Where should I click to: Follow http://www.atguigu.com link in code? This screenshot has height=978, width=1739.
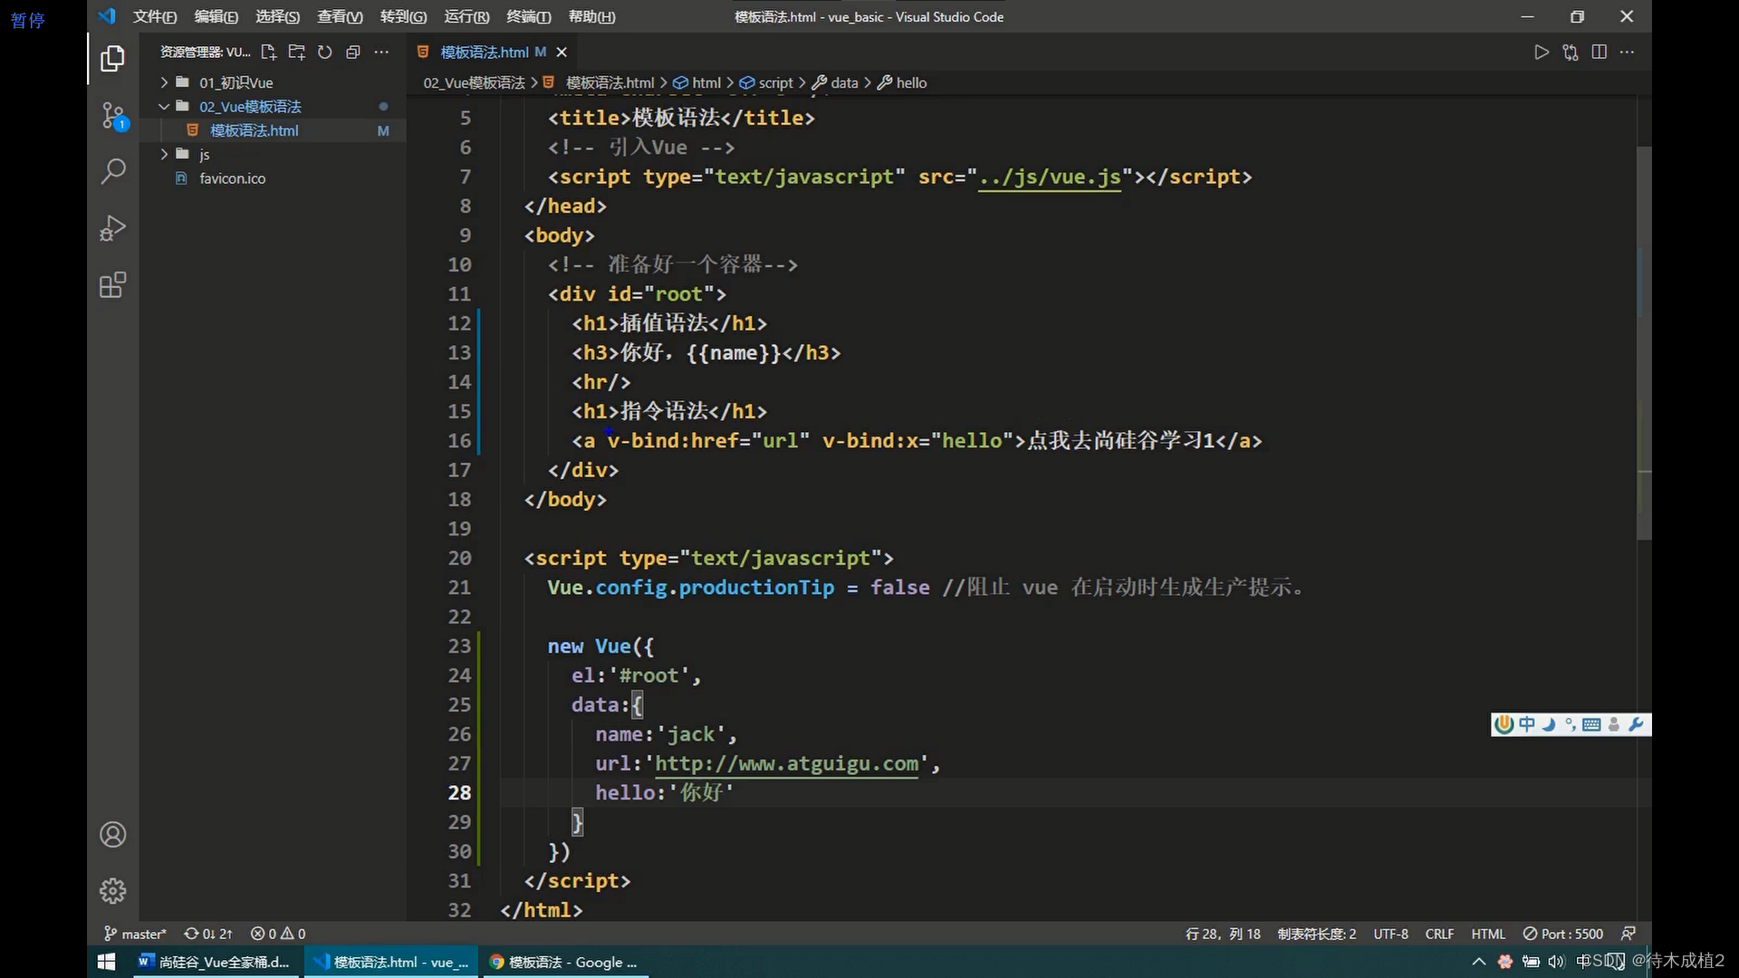click(x=786, y=763)
